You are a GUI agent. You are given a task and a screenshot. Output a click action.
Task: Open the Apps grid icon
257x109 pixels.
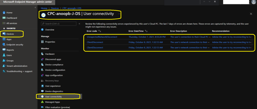(x=4, y=39)
